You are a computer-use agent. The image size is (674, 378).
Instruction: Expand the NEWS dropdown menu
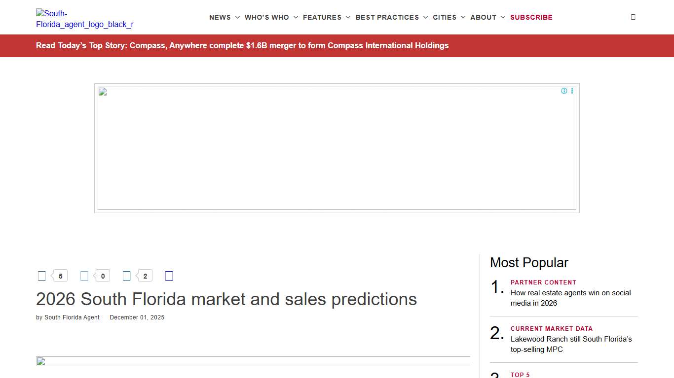click(x=220, y=17)
